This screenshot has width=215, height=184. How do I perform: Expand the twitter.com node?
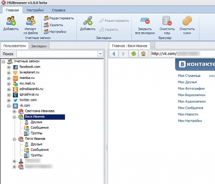pos(9,100)
